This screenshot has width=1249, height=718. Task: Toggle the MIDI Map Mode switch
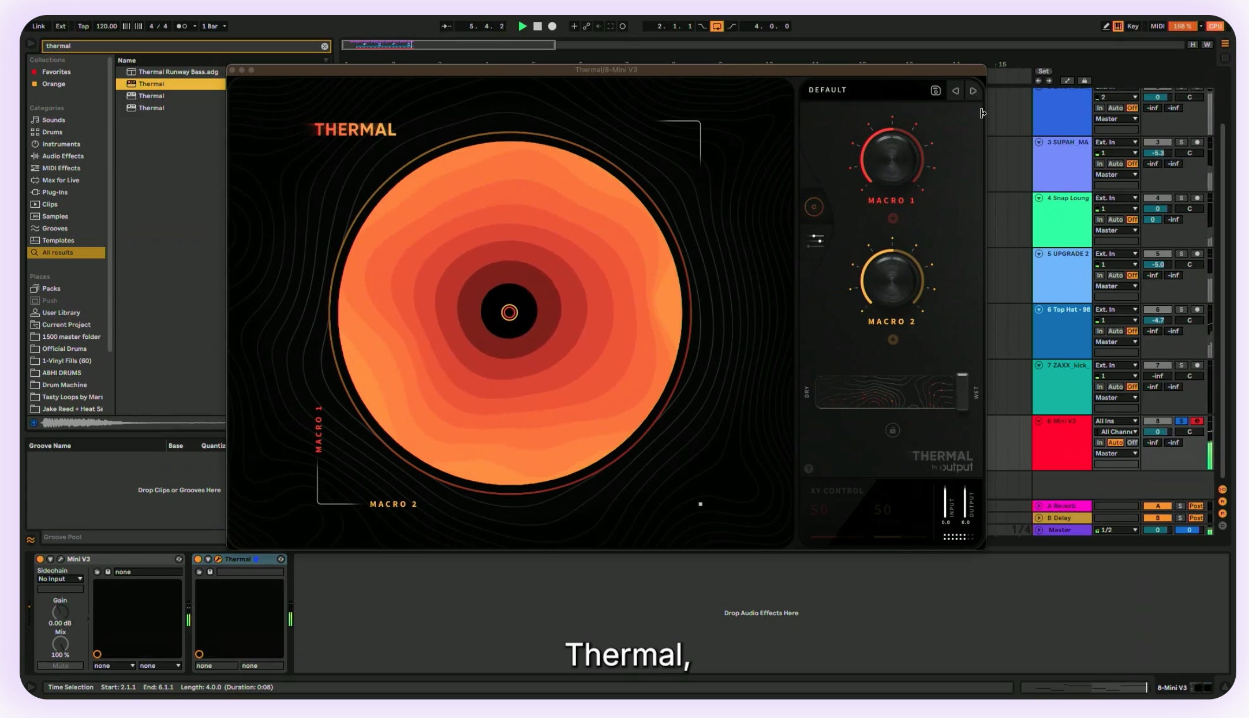1157,26
